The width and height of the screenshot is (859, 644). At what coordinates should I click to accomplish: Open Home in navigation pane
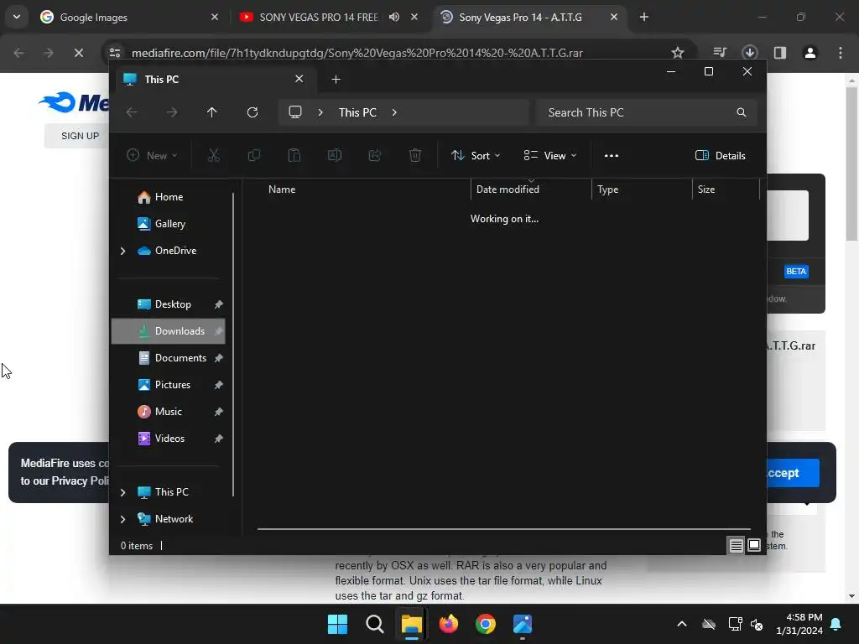(x=168, y=197)
